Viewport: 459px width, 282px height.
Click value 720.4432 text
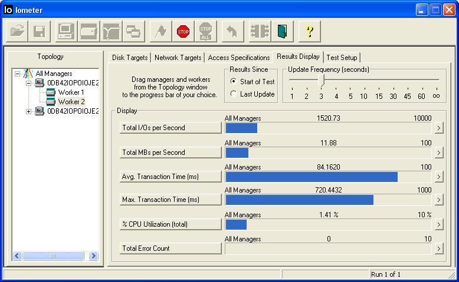329,190
